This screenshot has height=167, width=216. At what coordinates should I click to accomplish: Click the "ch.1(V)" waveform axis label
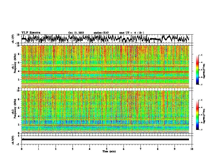point(13,39)
